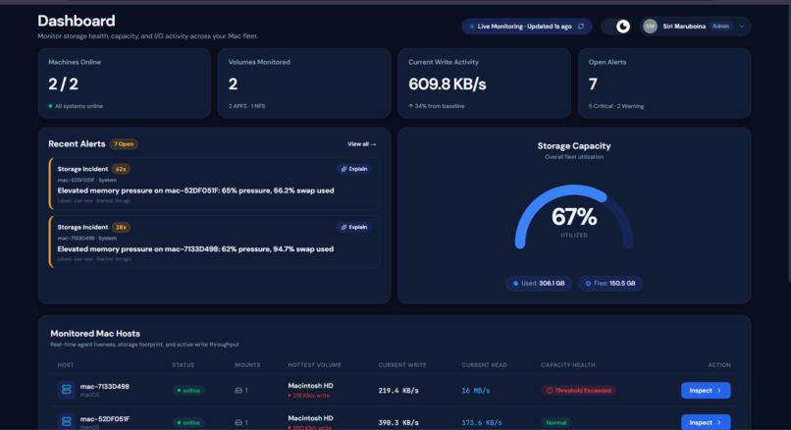
Task: Click the mounts drive icon for mac-52DF051F
Action: pos(238,423)
